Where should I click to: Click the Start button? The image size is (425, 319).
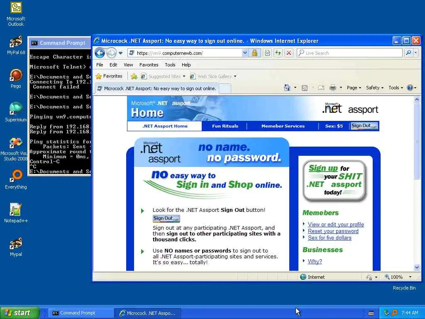pyautogui.click(x=20, y=313)
